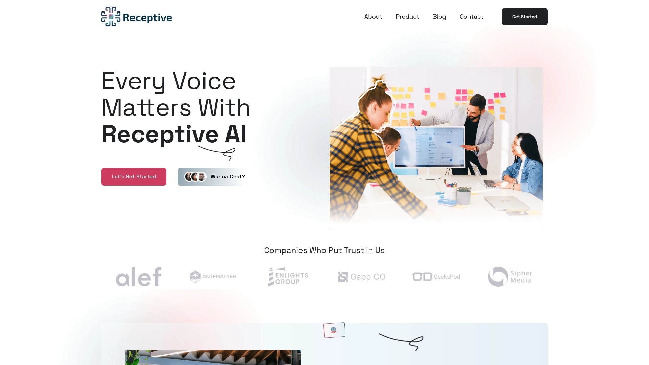Image resolution: width=649 pixels, height=365 pixels.
Task: Select the Blog navigation tab
Action: tap(439, 17)
